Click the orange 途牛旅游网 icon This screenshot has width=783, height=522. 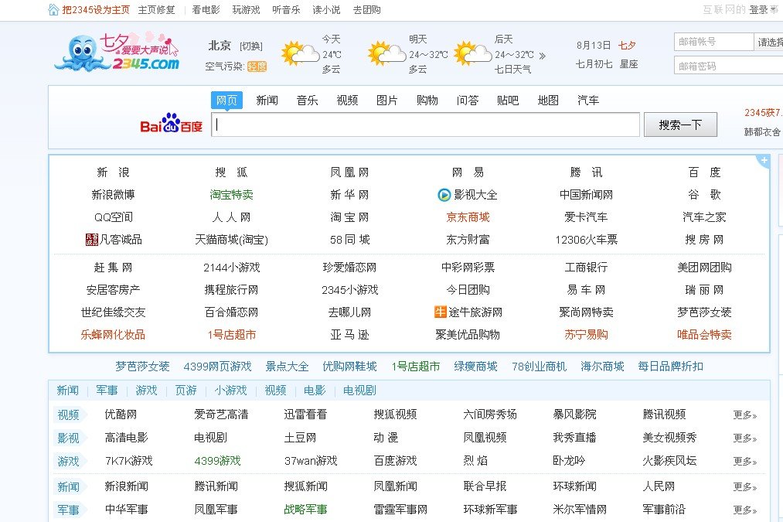click(x=440, y=312)
